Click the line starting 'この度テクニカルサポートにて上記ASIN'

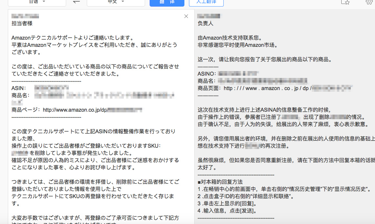94,131
